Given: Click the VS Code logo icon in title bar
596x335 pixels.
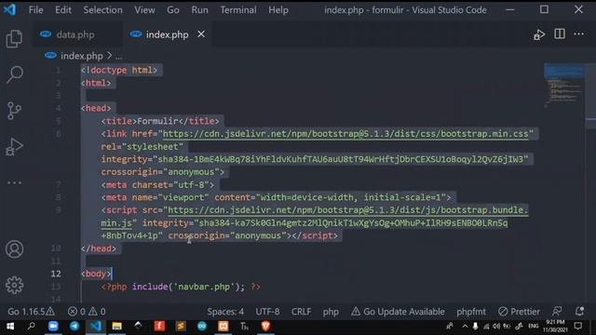Looking at the screenshot, I should [10, 9].
